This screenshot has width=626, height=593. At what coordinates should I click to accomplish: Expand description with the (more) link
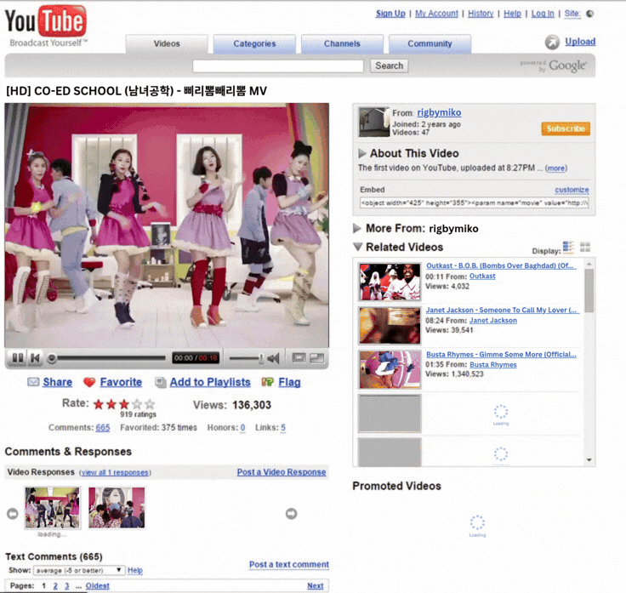click(556, 168)
